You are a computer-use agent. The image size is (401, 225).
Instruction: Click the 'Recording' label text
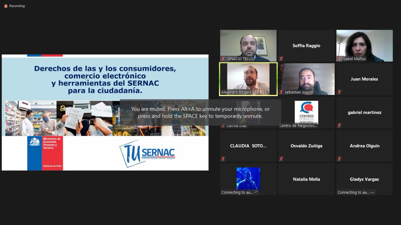pyautogui.click(x=17, y=6)
